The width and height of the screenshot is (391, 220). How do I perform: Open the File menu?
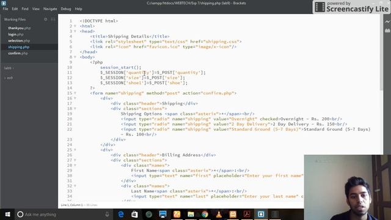(5, 9)
